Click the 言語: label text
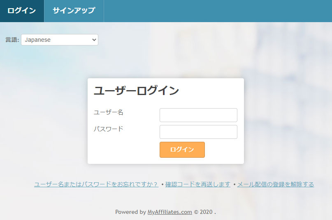 (x=12, y=40)
